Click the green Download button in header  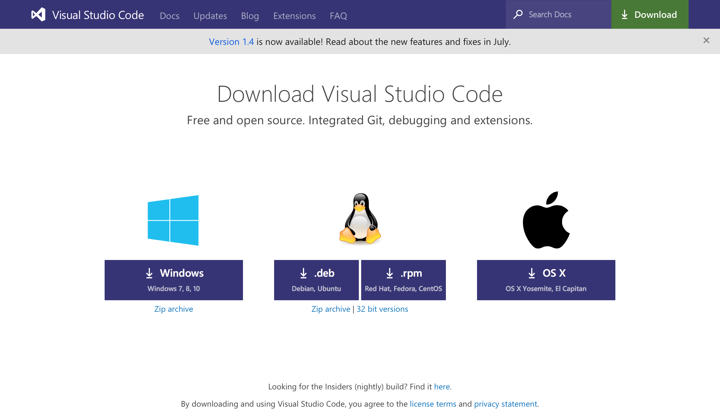[650, 14]
